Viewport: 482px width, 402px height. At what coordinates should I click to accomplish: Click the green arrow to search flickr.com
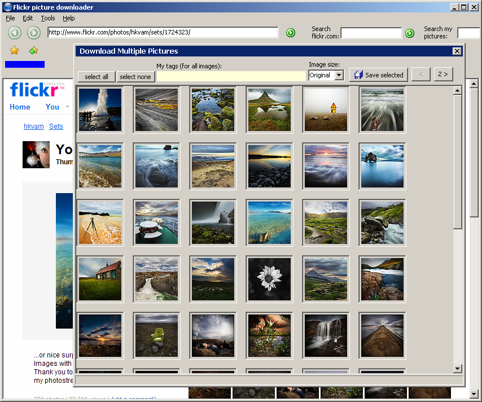coord(410,33)
